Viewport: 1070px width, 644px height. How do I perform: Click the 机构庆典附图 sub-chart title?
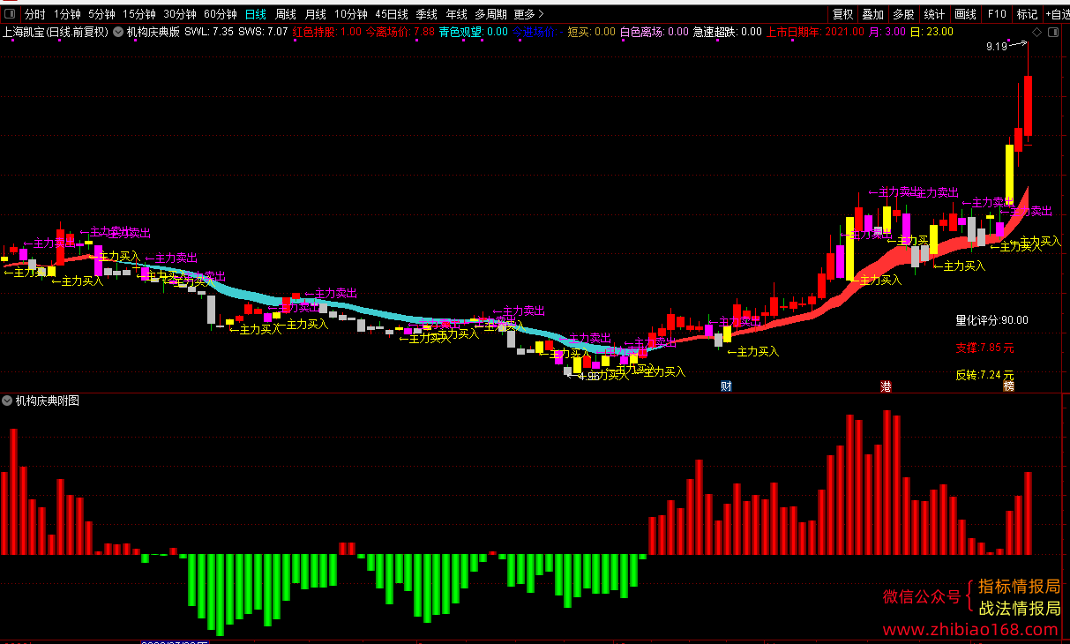point(48,401)
